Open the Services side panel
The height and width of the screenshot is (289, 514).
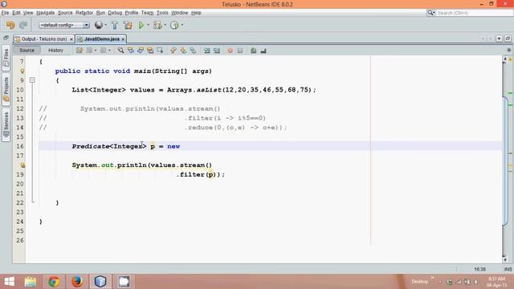tap(6, 125)
